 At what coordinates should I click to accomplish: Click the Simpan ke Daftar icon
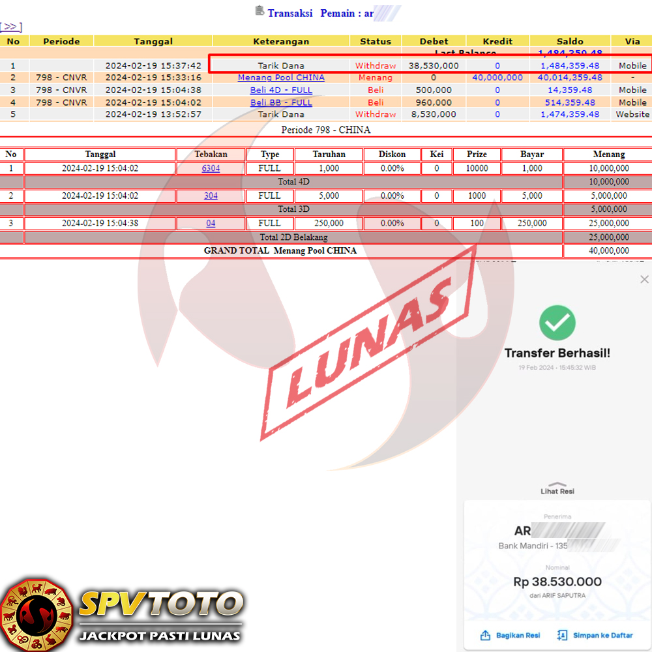pos(562,635)
